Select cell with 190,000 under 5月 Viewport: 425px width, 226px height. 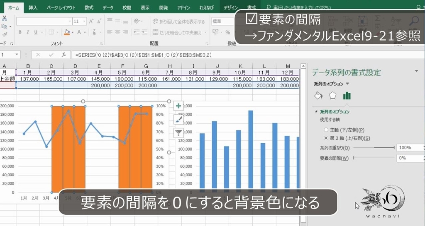tap(122, 79)
